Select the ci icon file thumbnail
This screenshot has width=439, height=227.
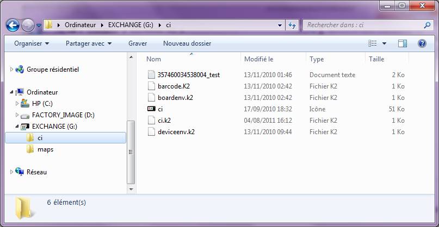tap(151, 109)
